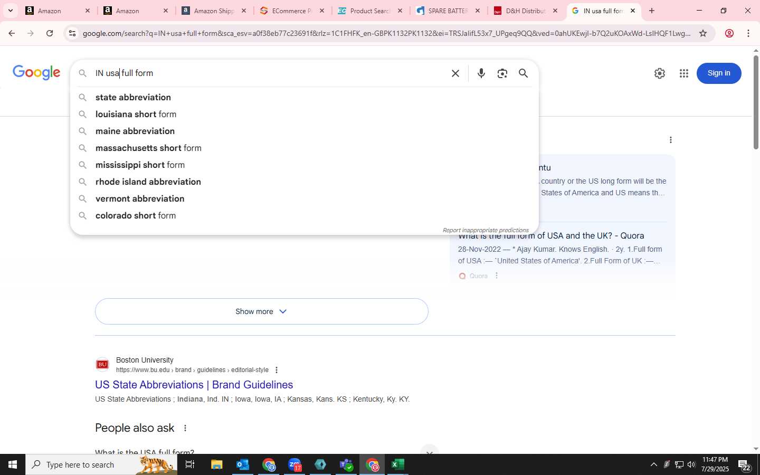Click the Google logo
The image size is (760, 475).
36,72
